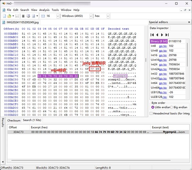192x170 pixels.
Task: Open the bytes-per-row 16 dropdown
Action: (x=58, y=16)
